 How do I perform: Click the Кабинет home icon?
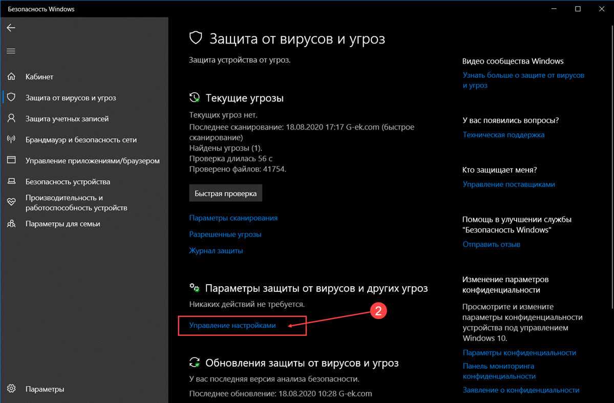pyautogui.click(x=11, y=77)
